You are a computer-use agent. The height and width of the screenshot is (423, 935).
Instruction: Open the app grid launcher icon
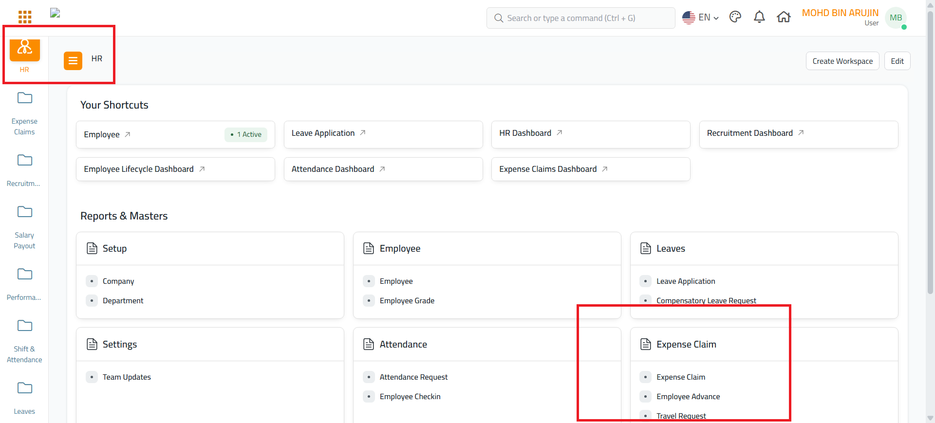coord(25,18)
